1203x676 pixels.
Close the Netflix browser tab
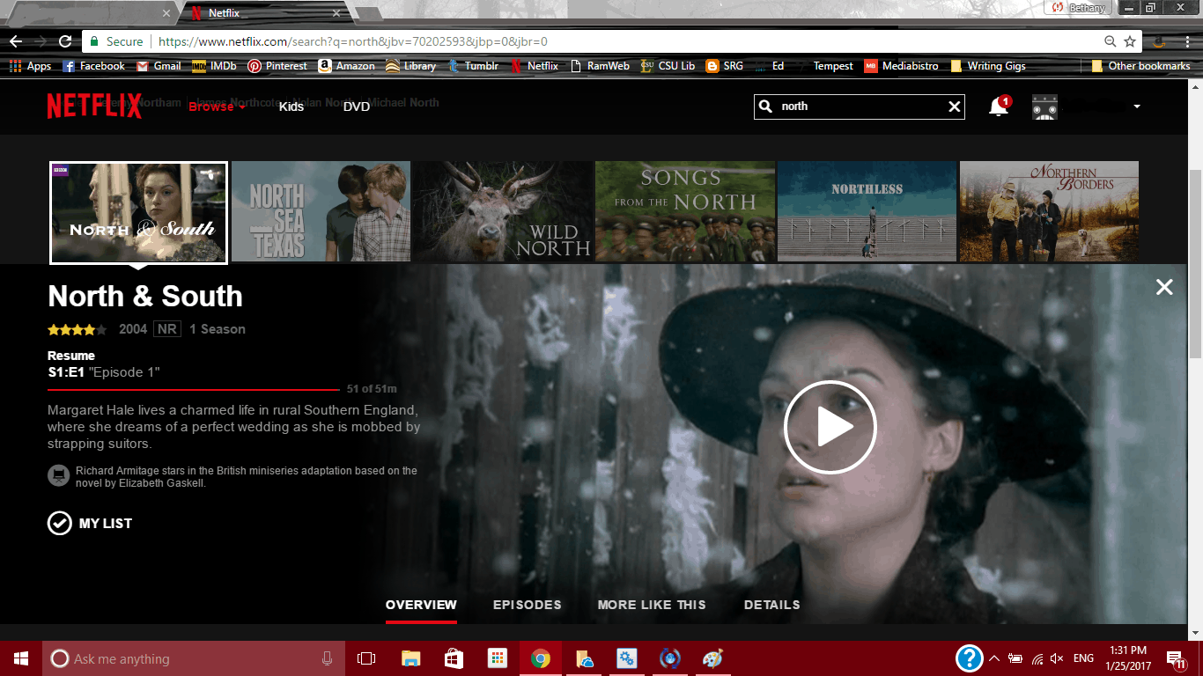click(x=336, y=13)
